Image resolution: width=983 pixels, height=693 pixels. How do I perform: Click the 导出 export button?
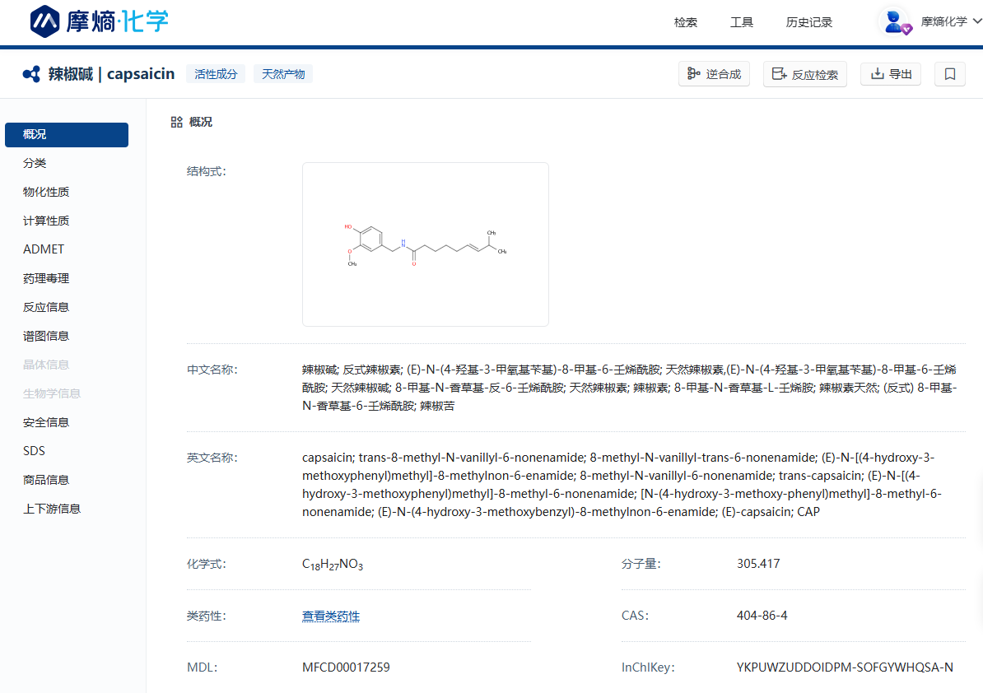(x=891, y=74)
